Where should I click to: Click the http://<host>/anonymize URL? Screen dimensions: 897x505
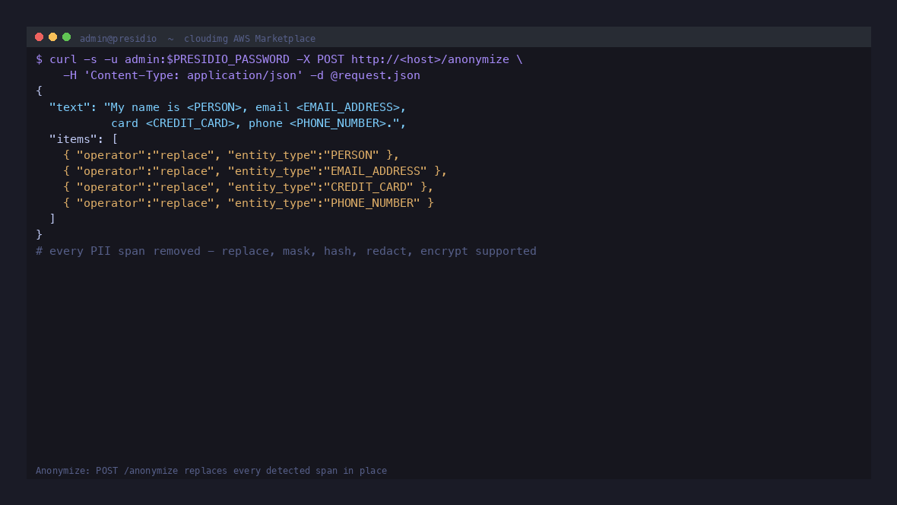coord(430,59)
